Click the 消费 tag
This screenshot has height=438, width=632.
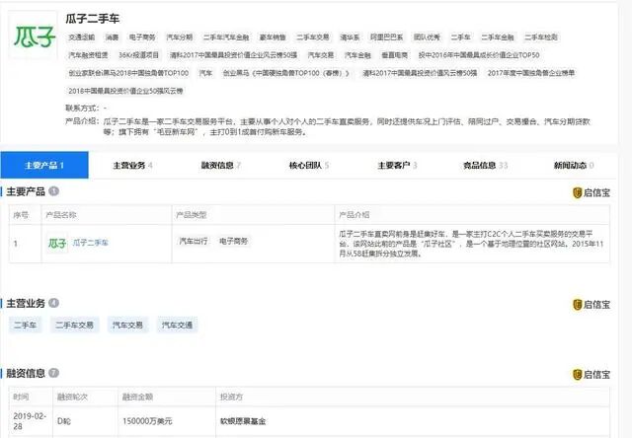click(112, 37)
